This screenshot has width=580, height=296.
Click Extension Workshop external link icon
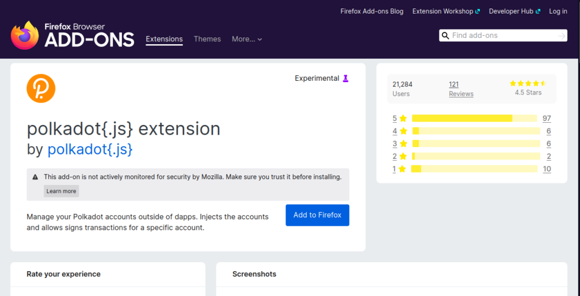[x=477, y=11]
